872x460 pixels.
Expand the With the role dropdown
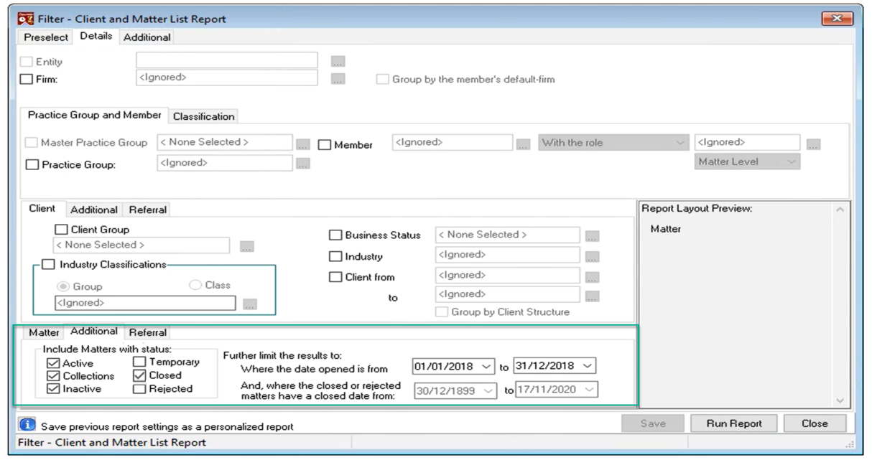681,143
